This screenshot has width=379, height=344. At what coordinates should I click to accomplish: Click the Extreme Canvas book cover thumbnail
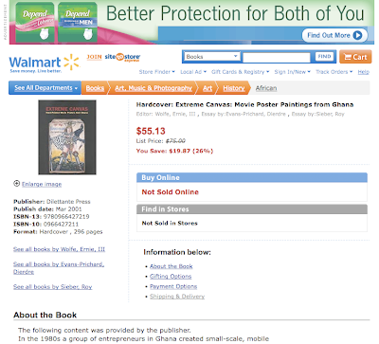point(67,137)
